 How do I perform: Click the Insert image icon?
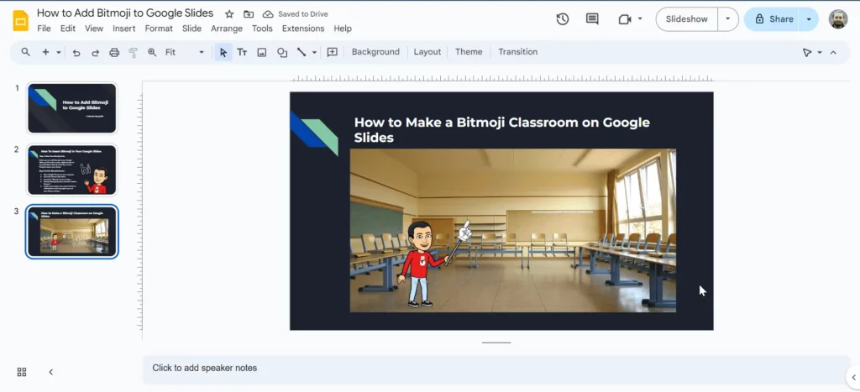pyautogui.click(x=262, y=52)
